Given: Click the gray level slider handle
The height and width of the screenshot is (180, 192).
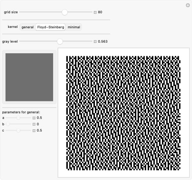Looking at the screenshot, I should pyautogui.click(x=60, y=42).
